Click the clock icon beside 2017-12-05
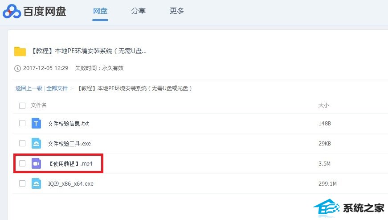388x220 pixels. pos(17,68)
